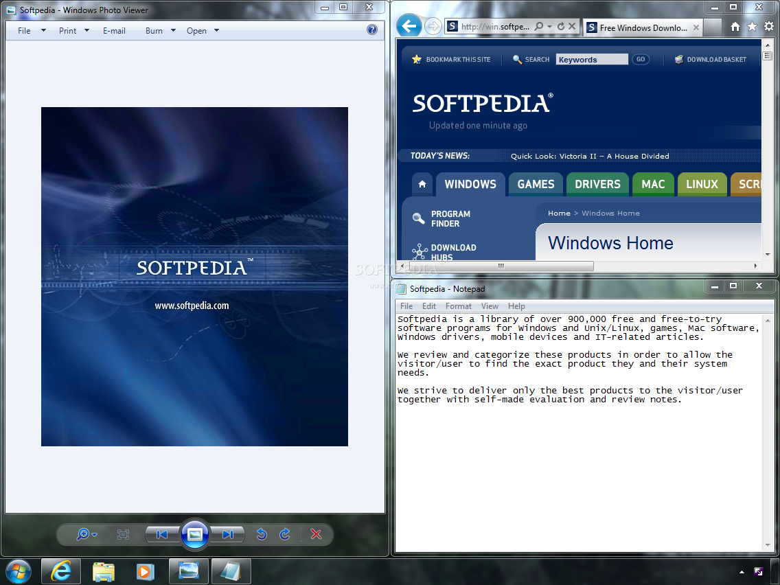Open the Victoria II news headline
The height and width of the screenshot is (585, 780).
(590, 156)
